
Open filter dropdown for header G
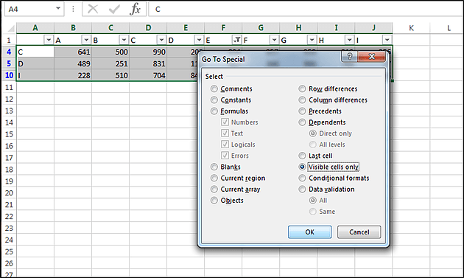coord(312,40)
